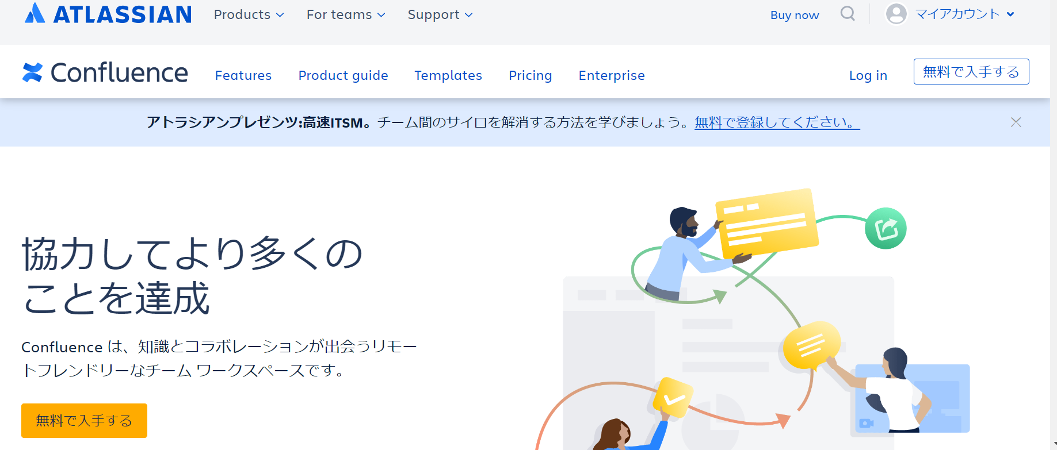1057x450 pixels.
Task: Click the Confluence logo
Action: 105,72
